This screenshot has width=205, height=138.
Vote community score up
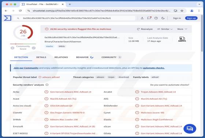click(34, 48)
